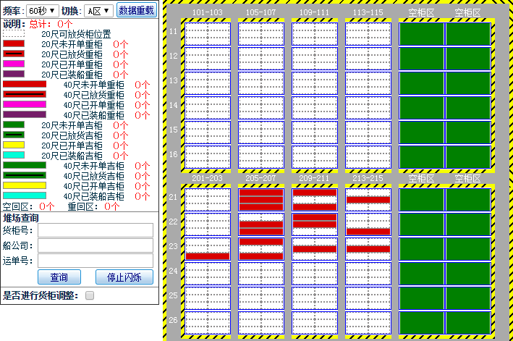Enable the 是否进行货柜调整 checkbox

(x=90, y=295)
